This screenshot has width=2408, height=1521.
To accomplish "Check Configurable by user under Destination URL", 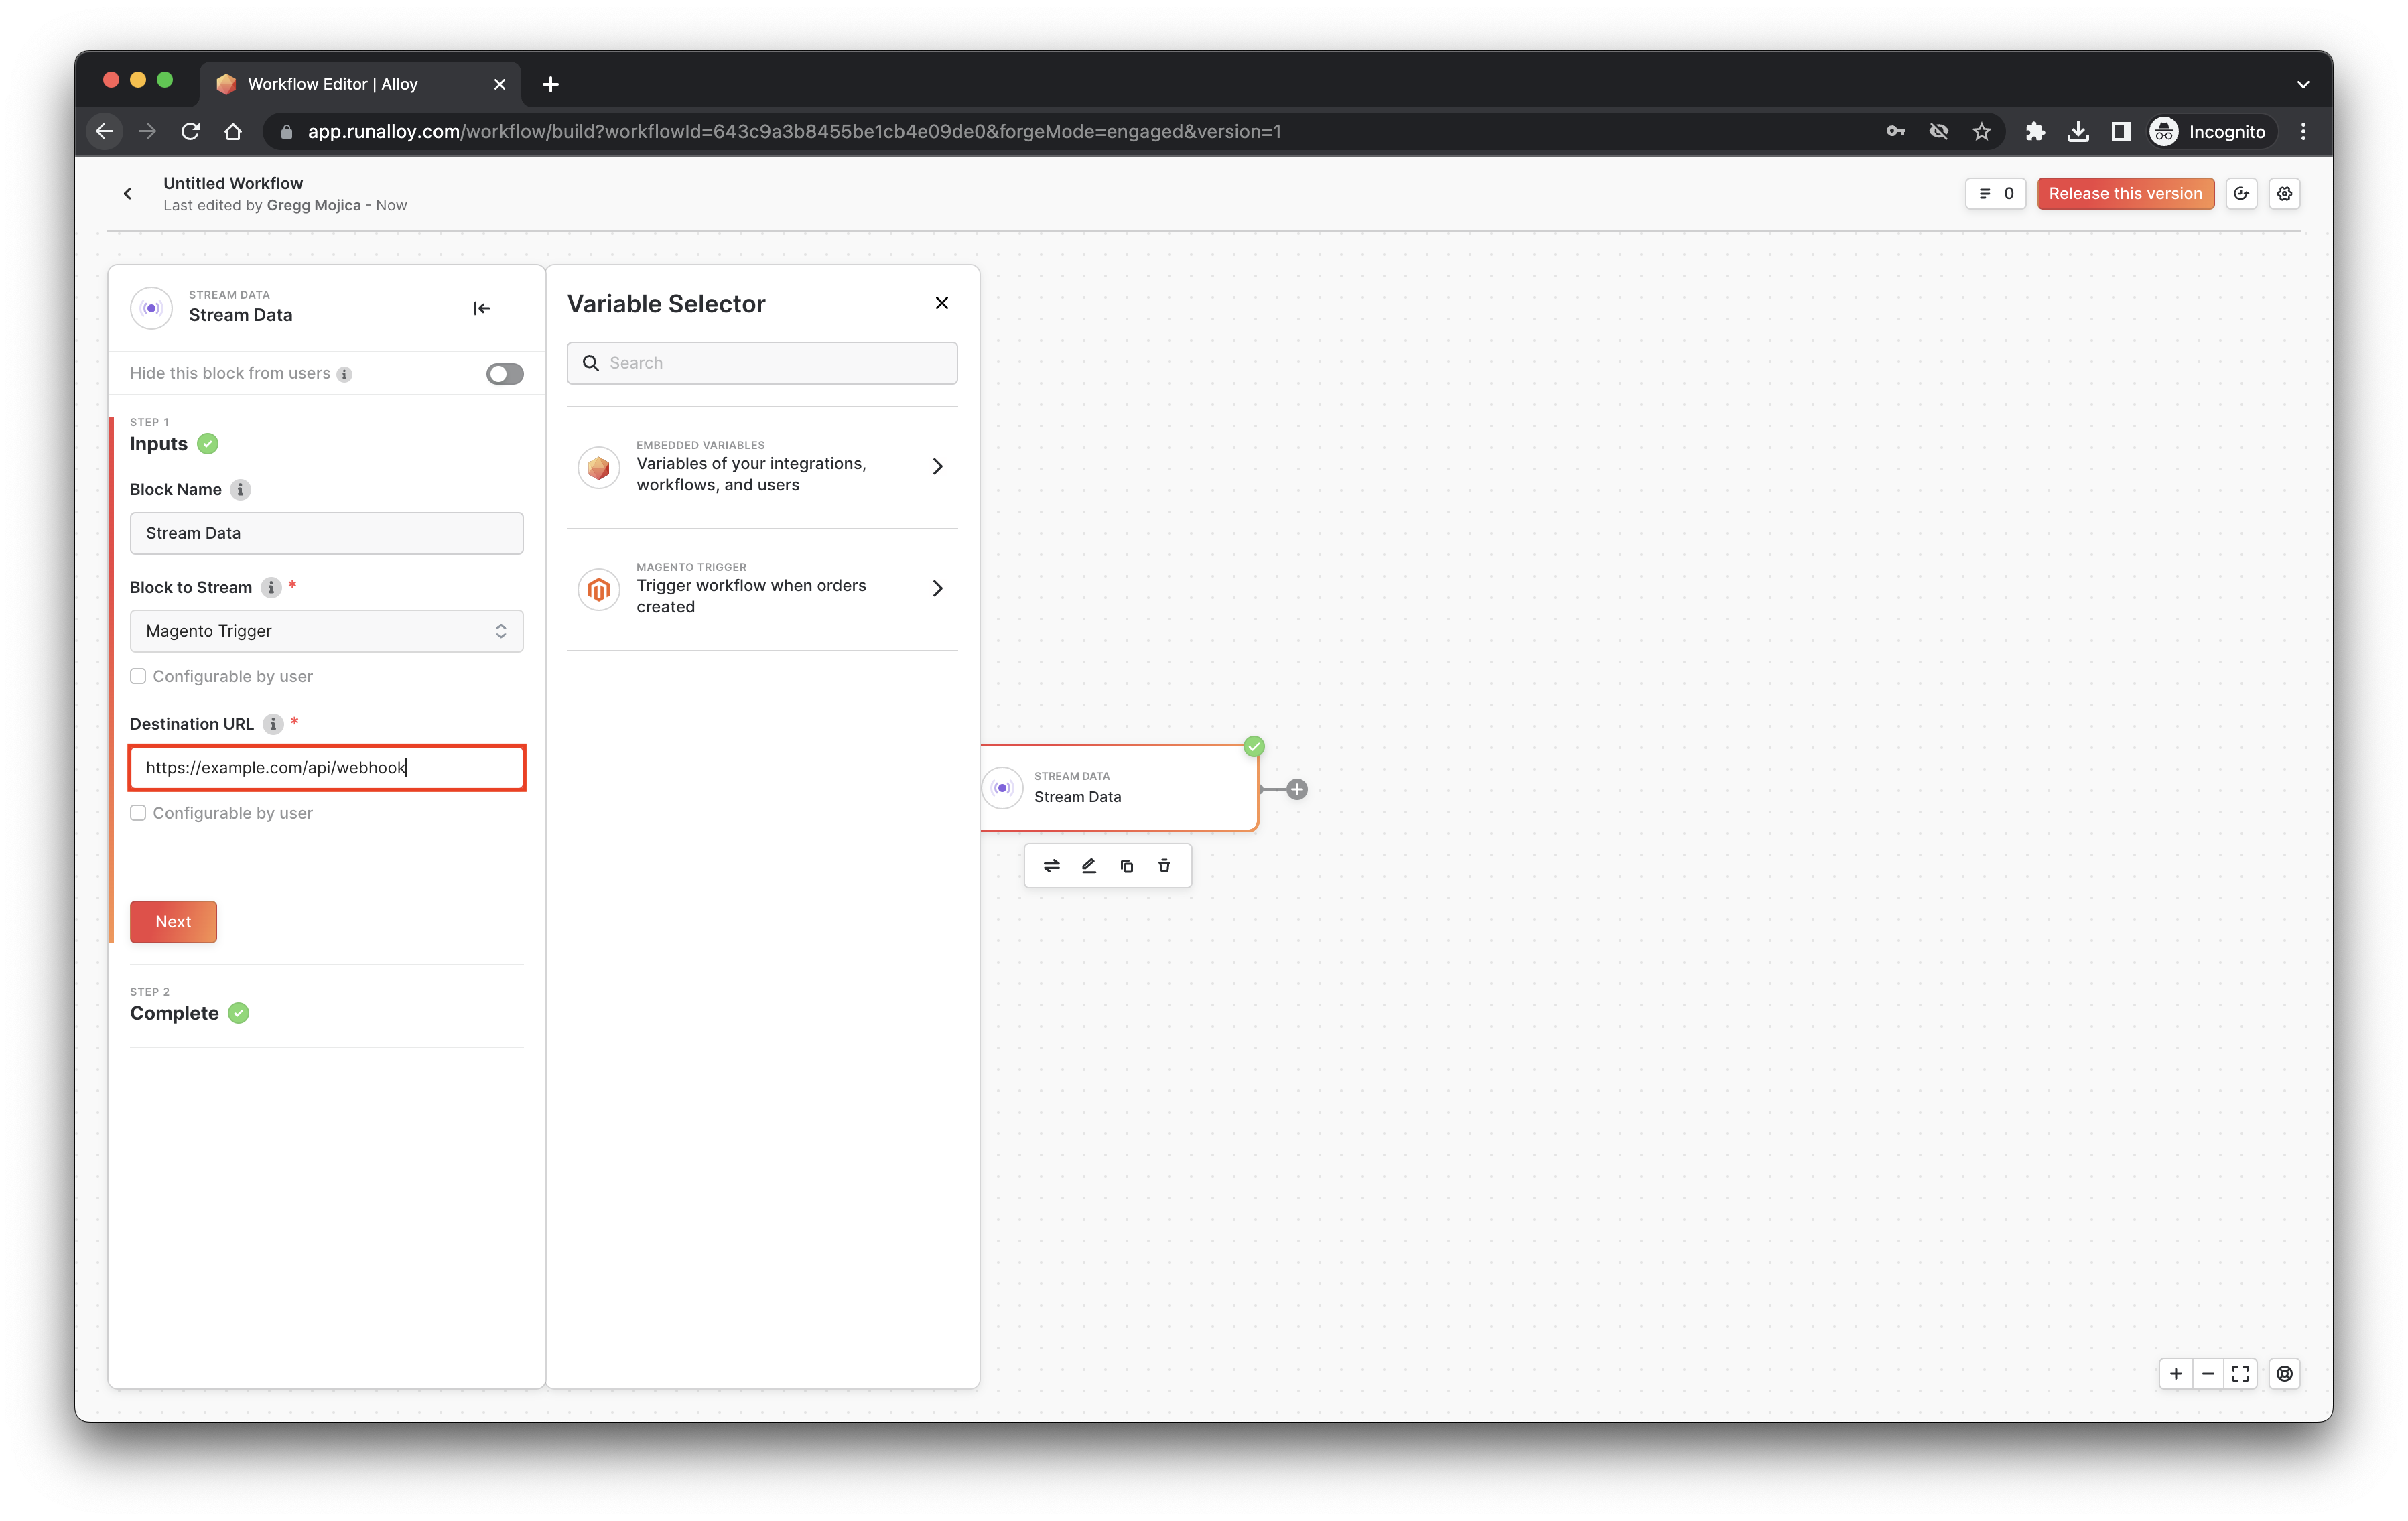I will click(139, 813).
